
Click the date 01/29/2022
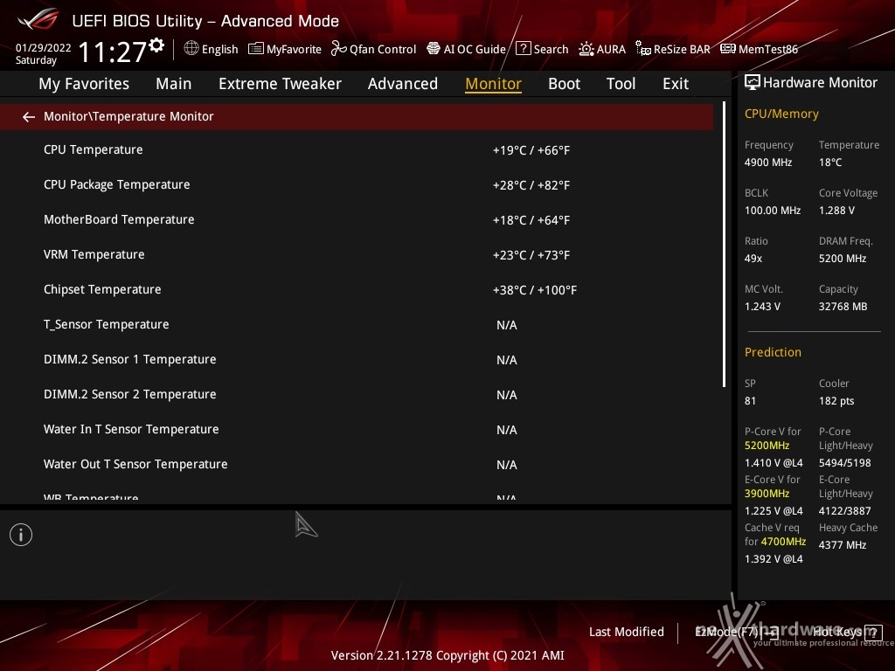pyautogui.click(x=44, y=48)
